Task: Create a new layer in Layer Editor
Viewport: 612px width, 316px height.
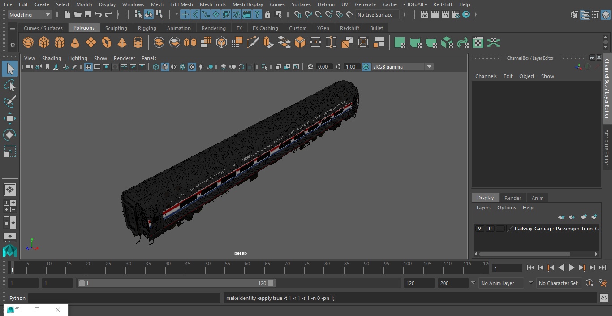Action: point(583,217)
